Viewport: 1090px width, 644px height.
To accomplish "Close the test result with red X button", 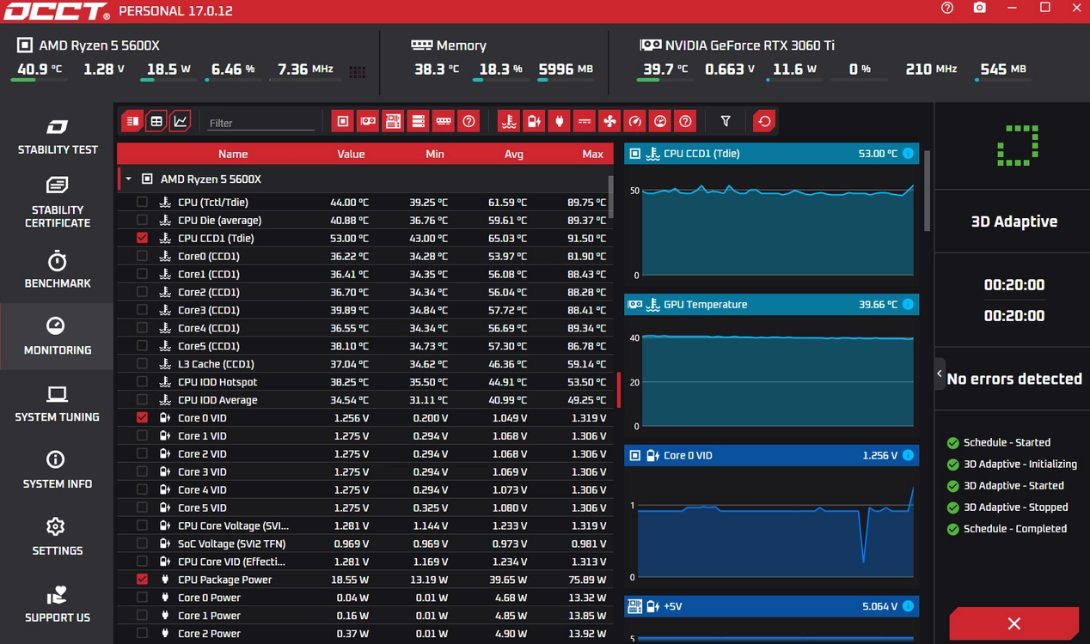I will pyautogui.click(x=1014, y=624).
